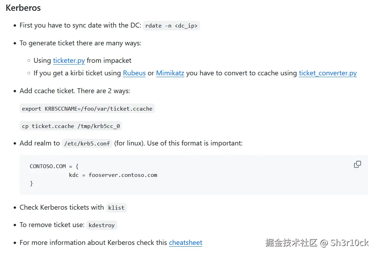
Task: Open the ticketer.py link
Action: (x=69, y=60)
